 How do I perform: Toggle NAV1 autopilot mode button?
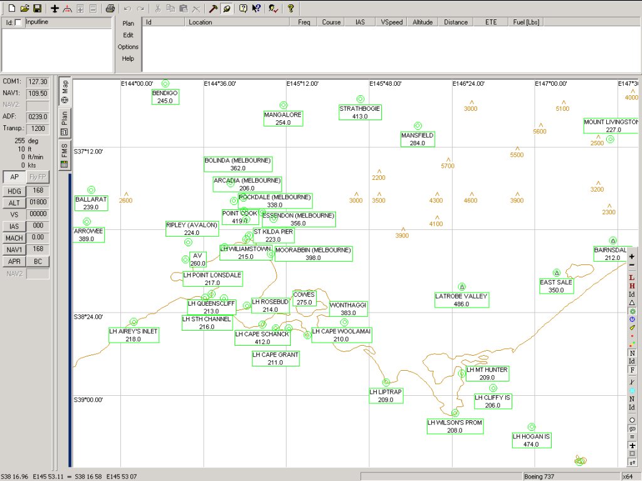[x=14, y=249]
